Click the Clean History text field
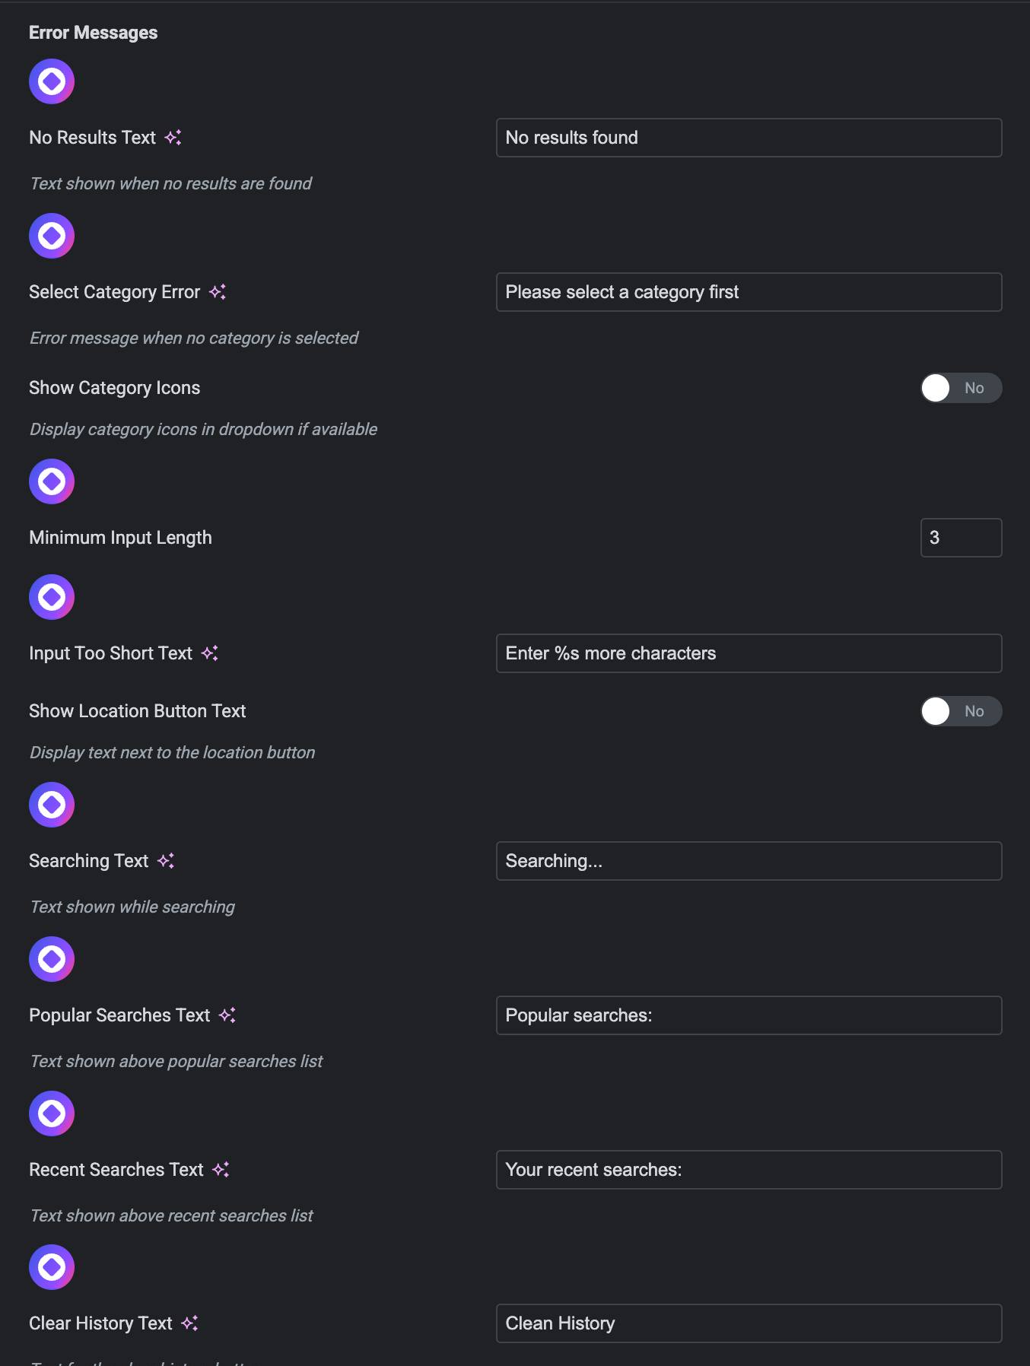1030x1366 pixels. coord(749,1323)
